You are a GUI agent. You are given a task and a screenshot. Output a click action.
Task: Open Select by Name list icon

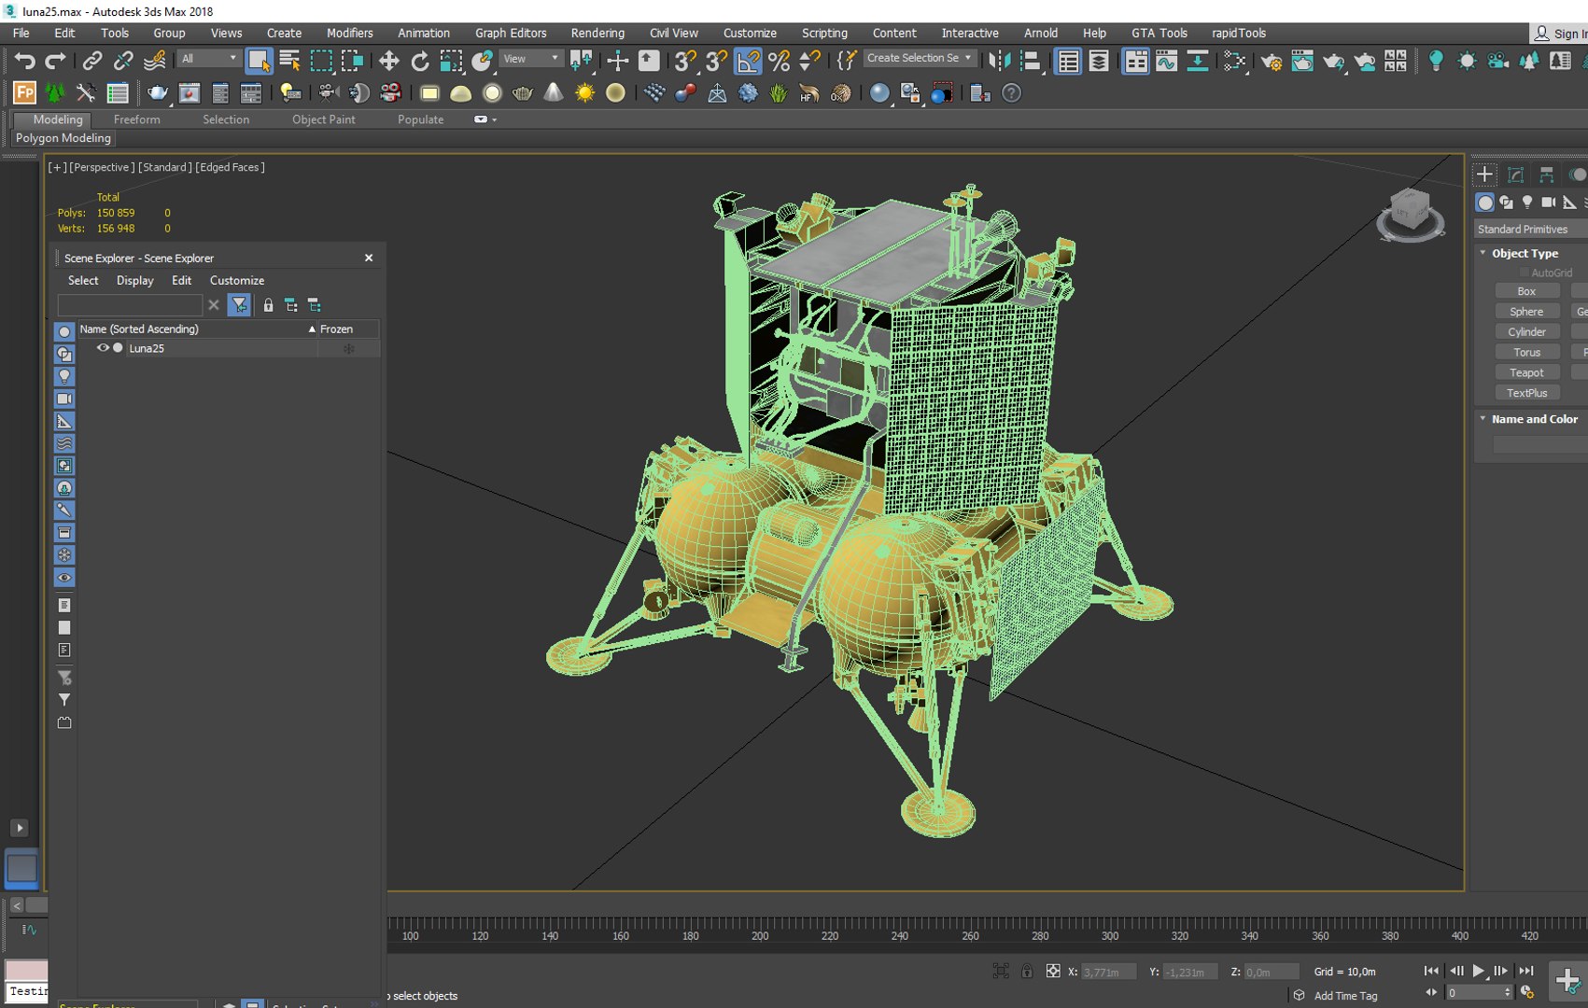[290, 61]
